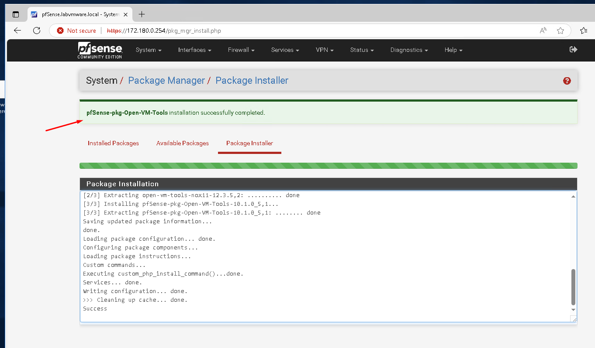The width and height of the screenshot is (595, 348).
Task: Click 'Loading package configuration... done.' line
Action: [x=149, y=239]
